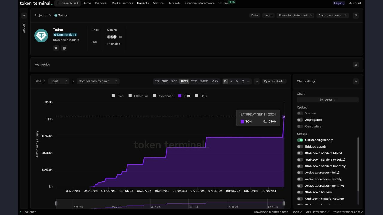Image resolution: width=383 pixels, height=215 pixels.
Task: Open the Datasets menu
Action: click(174, 3)
